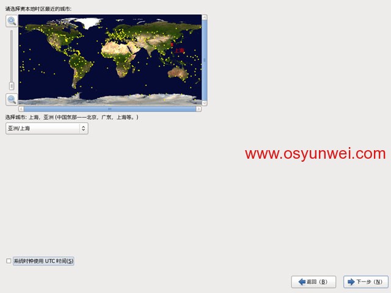Open the 亚洲/上海 timezone dropdown

click(x=47, y=128)
